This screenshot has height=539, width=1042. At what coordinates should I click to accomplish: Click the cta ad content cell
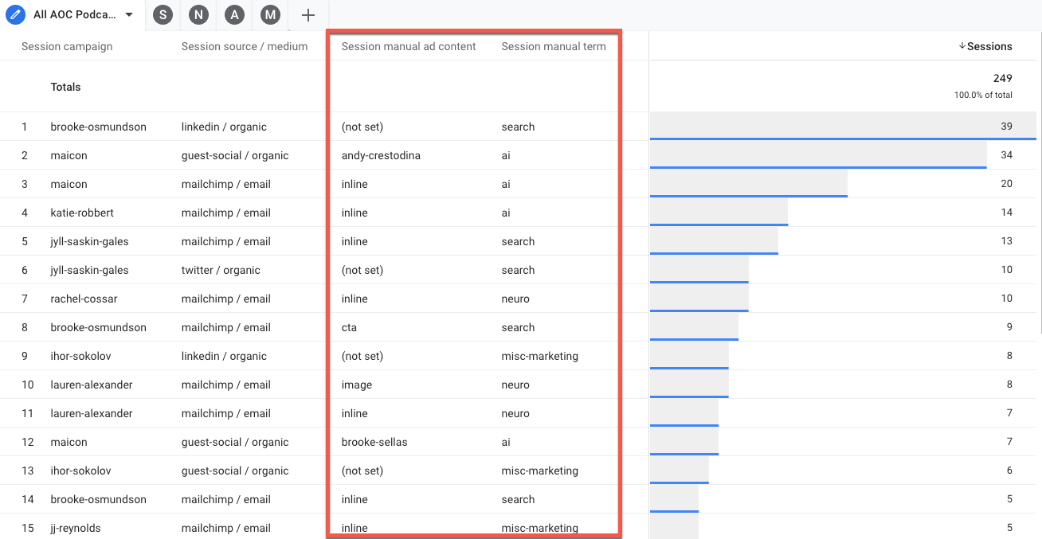tap(349, 327)
